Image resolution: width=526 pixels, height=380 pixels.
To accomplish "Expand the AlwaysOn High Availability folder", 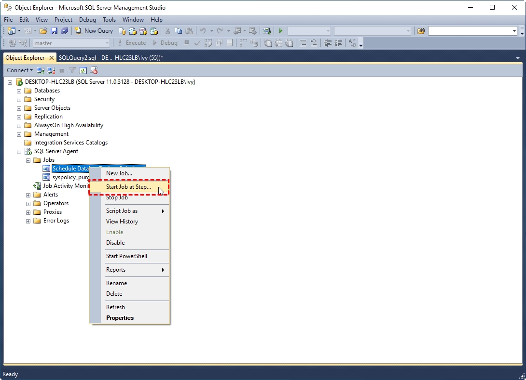I will click(19, 126).
